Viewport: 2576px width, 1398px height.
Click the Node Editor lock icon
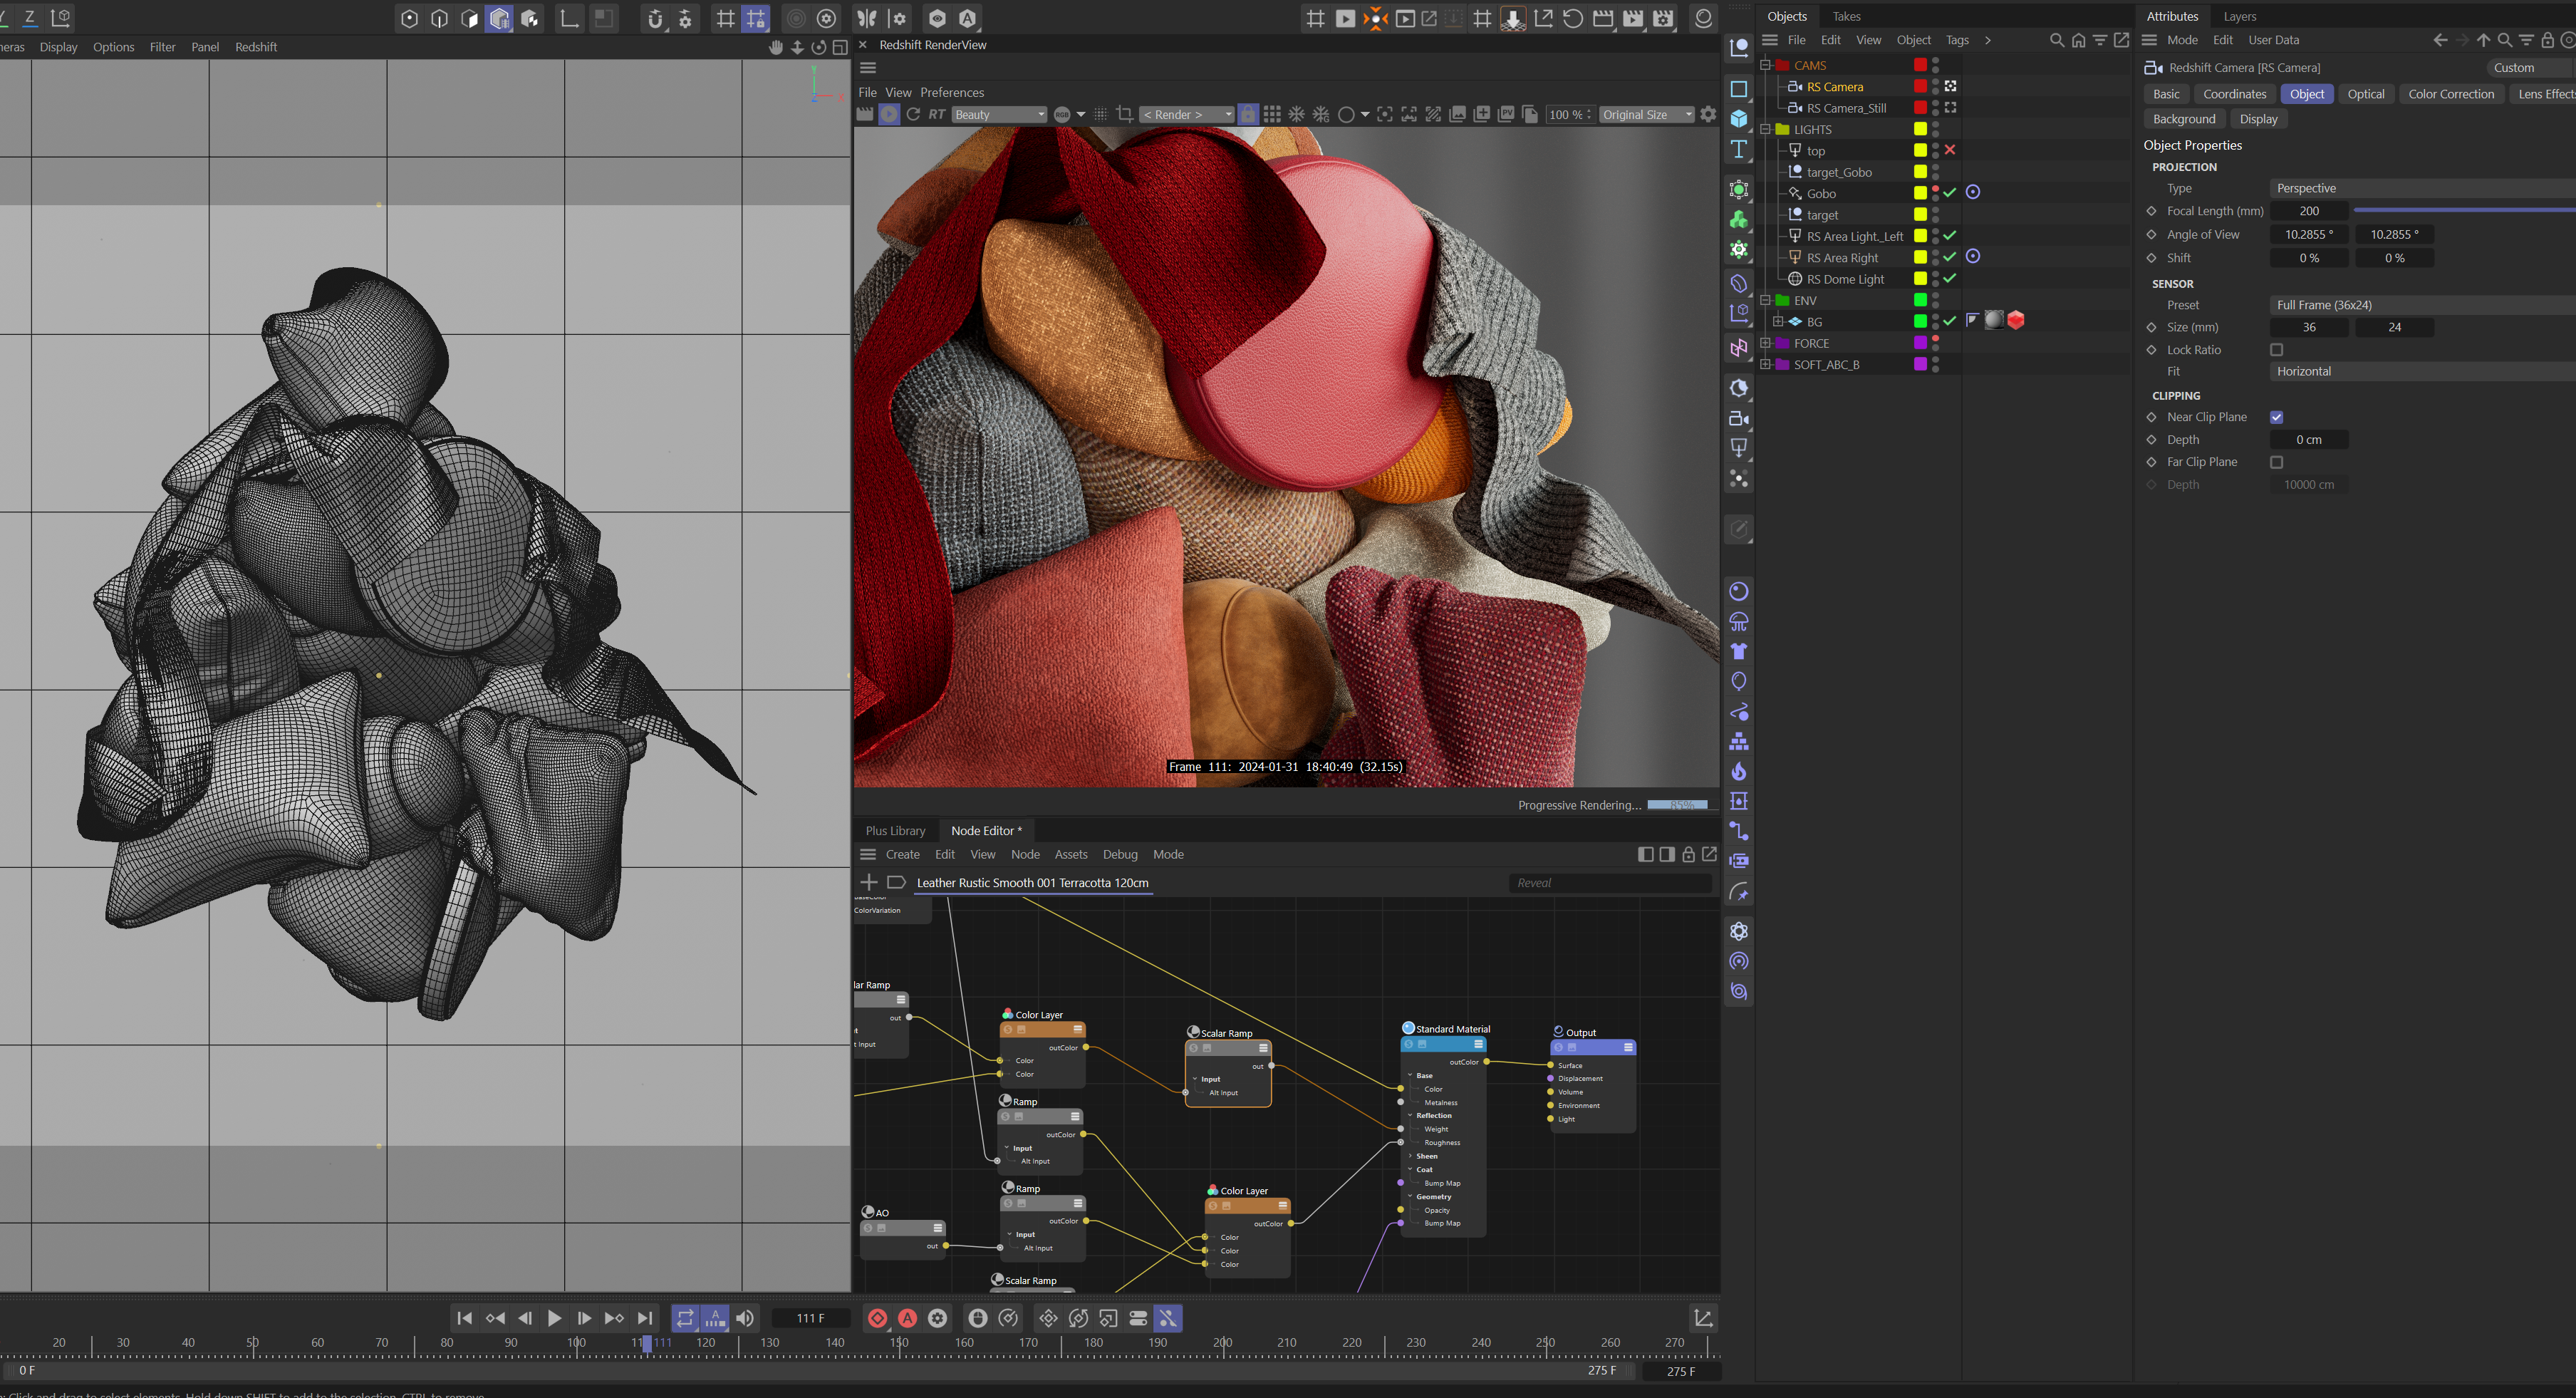(x=1688, y=855)
